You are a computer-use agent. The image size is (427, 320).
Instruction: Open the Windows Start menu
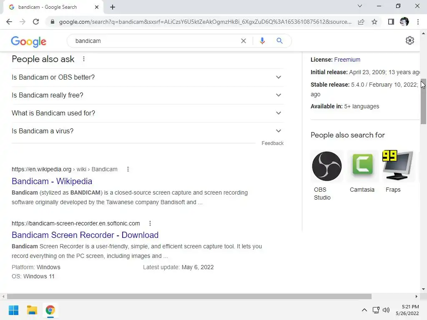click(x=14, y=310)
